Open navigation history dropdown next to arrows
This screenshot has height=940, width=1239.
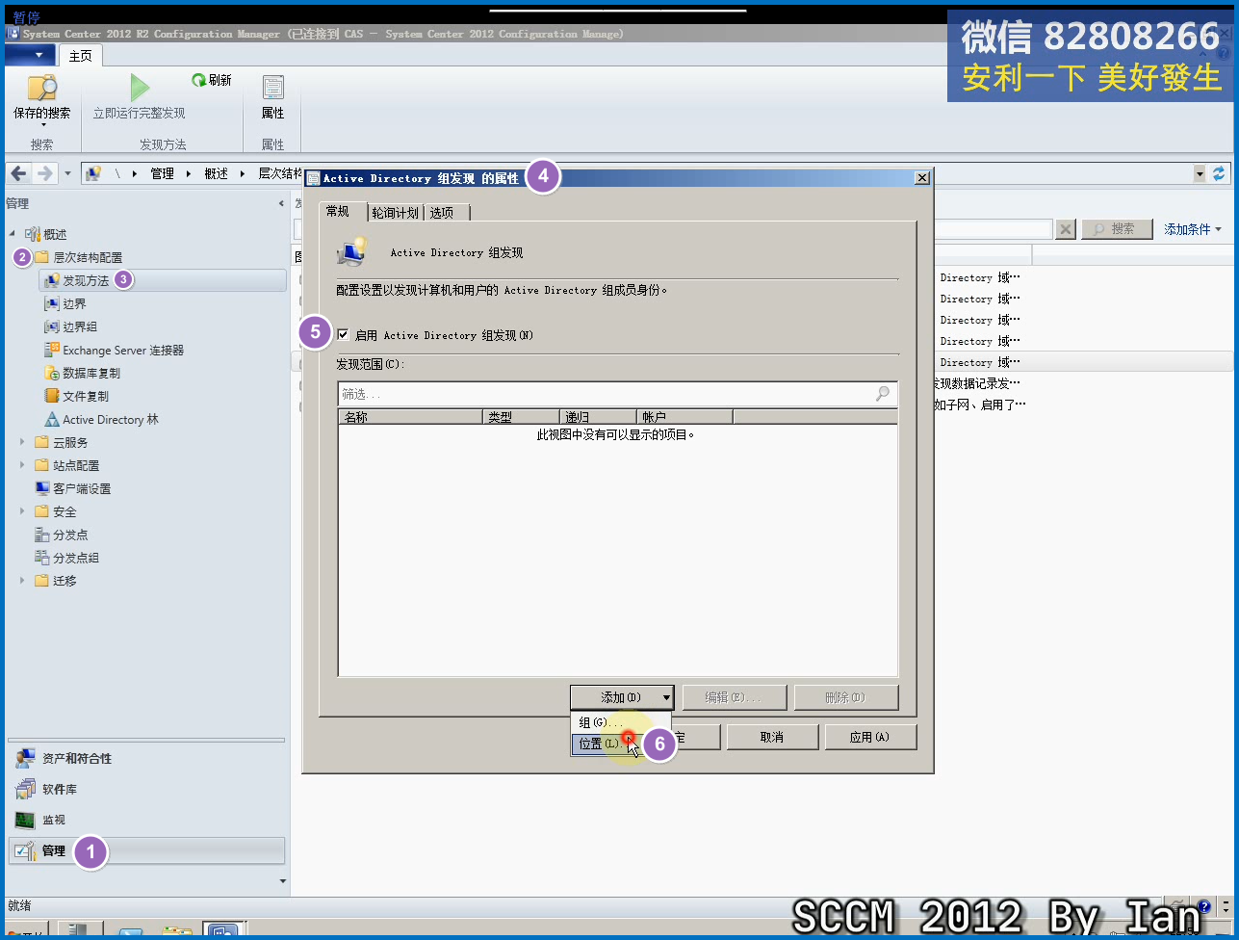click(x=67, y=174)
